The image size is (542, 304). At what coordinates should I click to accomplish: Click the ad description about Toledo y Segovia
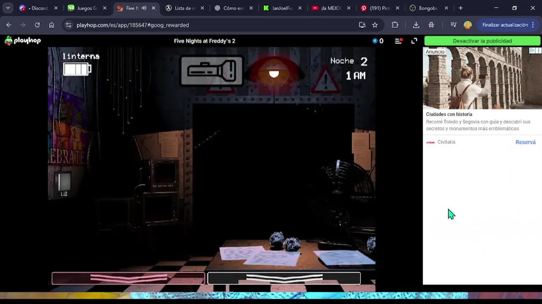[478, 125]
